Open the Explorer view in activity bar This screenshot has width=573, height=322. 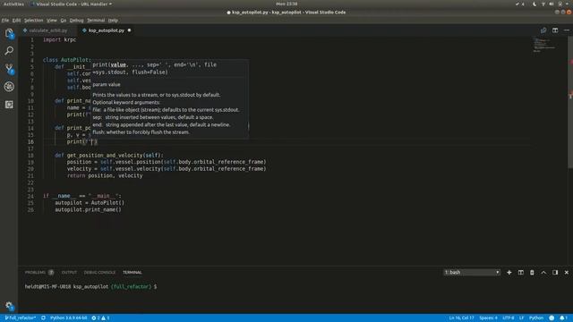9,33
